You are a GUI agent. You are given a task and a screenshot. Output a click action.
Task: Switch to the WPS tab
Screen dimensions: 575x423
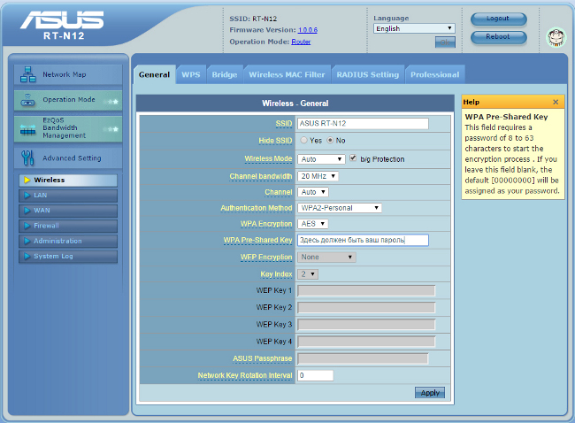pos(191,74)
